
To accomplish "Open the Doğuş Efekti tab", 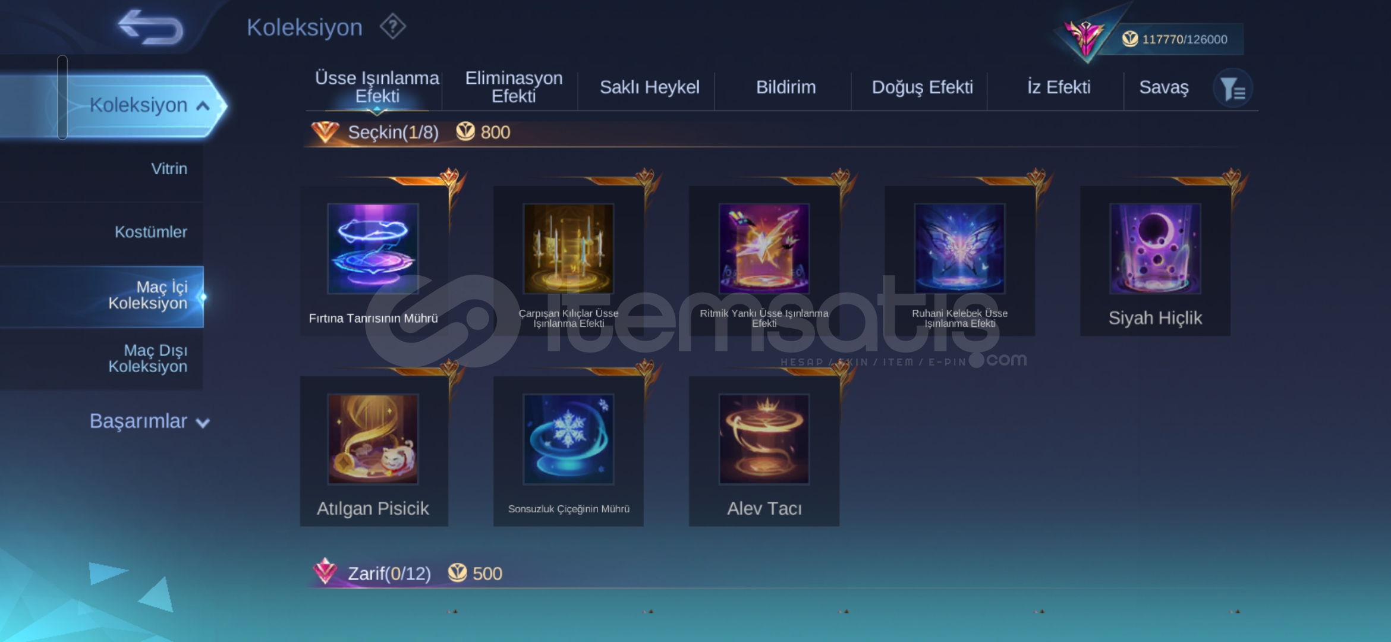I will [x=922, y=87].
